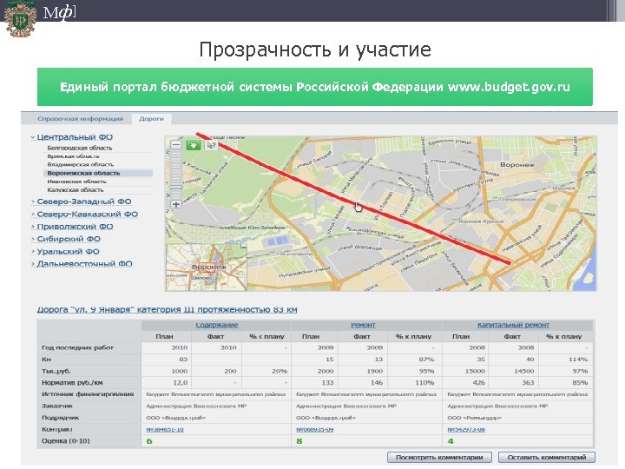This screenshot has width=625, height=469.
Task: Click the map zoom out minus button
Action: (175, 144)
